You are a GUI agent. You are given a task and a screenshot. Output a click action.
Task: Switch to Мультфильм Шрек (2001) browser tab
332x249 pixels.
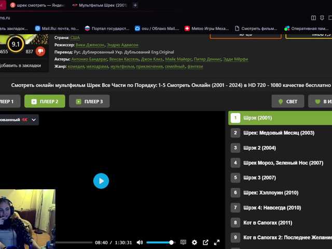(100, 5)
